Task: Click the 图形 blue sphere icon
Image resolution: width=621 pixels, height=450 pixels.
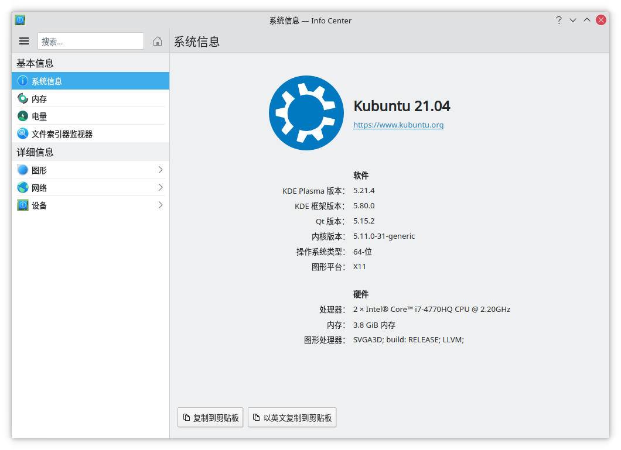Action: click(23, 170)
